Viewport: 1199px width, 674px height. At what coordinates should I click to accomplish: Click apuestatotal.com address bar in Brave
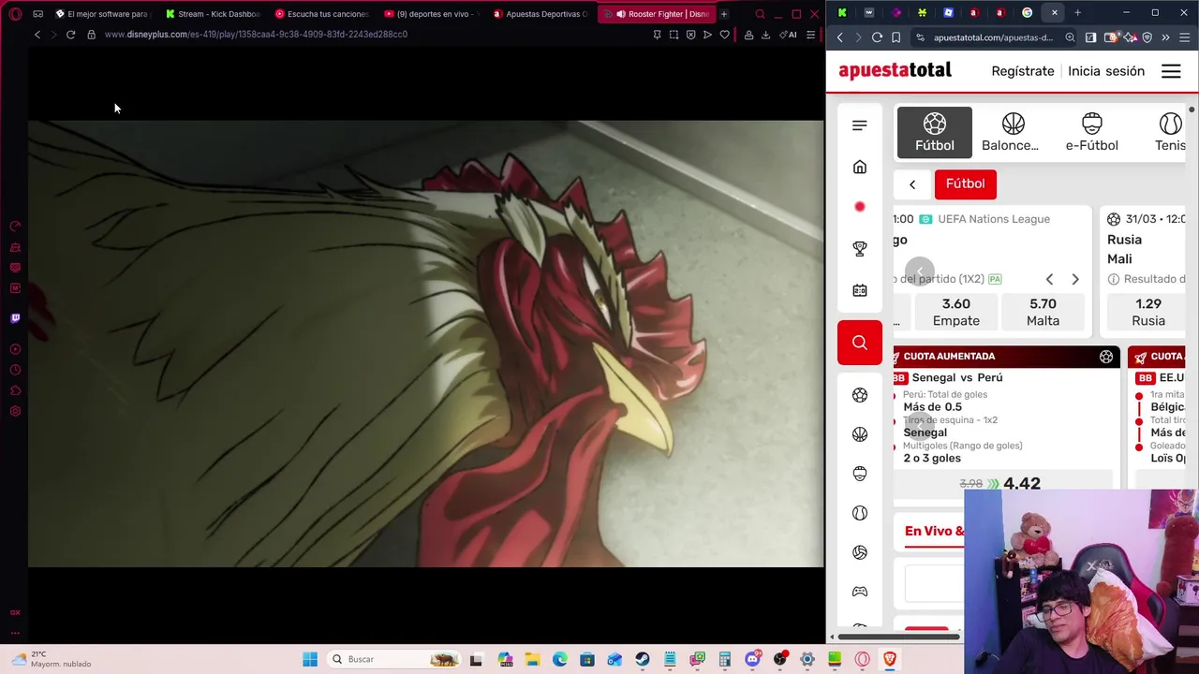(x=993, y=37)
